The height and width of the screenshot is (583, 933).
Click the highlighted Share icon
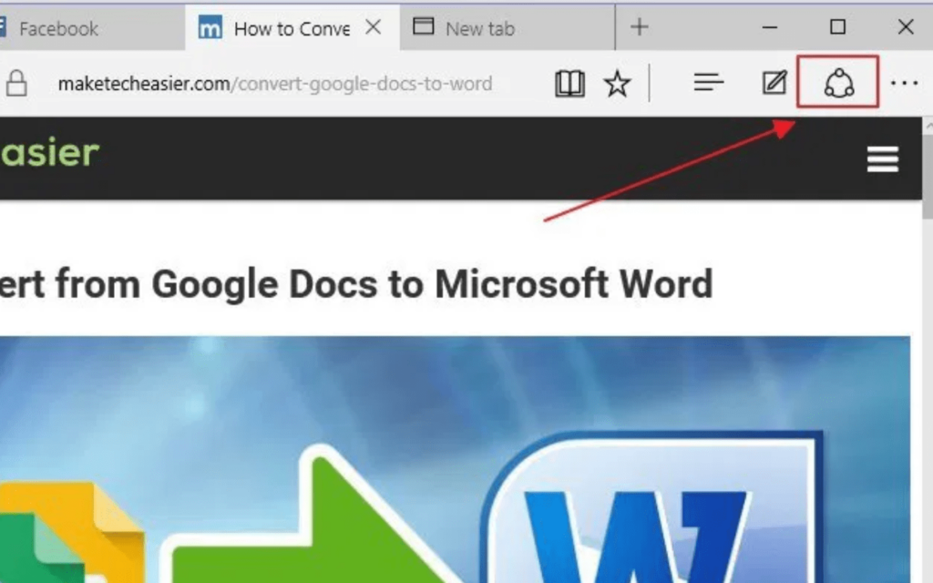click(x=839, y=83)
